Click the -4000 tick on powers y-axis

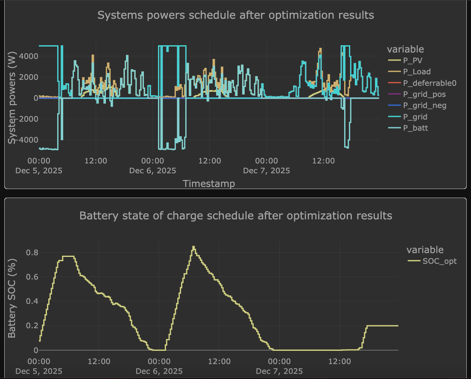click(27, 140)
